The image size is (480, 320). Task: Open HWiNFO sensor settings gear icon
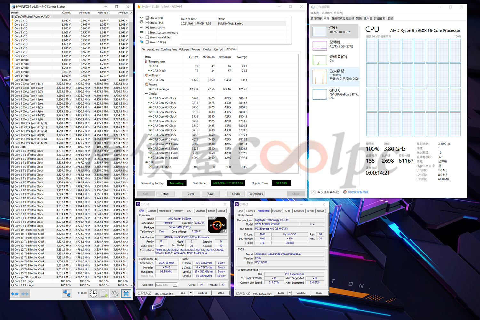(x=115, y=293)
